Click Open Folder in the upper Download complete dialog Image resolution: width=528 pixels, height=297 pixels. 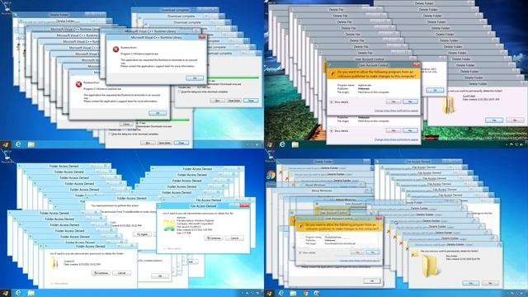point(234,101)
